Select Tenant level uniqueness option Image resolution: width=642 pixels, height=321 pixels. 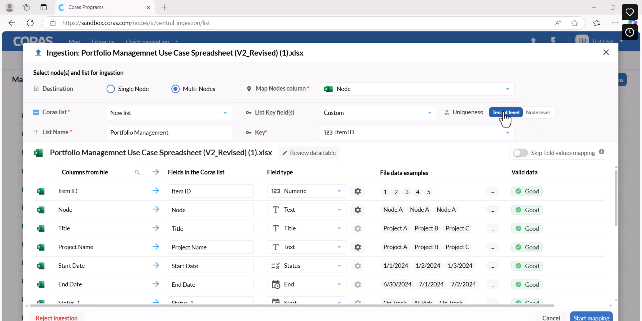tap(506, 113)
